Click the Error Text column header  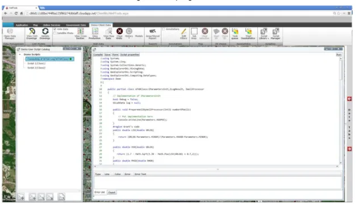point(140,174)
